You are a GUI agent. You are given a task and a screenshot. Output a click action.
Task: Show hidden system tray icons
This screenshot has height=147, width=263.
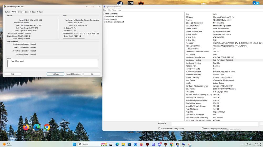coord(242,144)
